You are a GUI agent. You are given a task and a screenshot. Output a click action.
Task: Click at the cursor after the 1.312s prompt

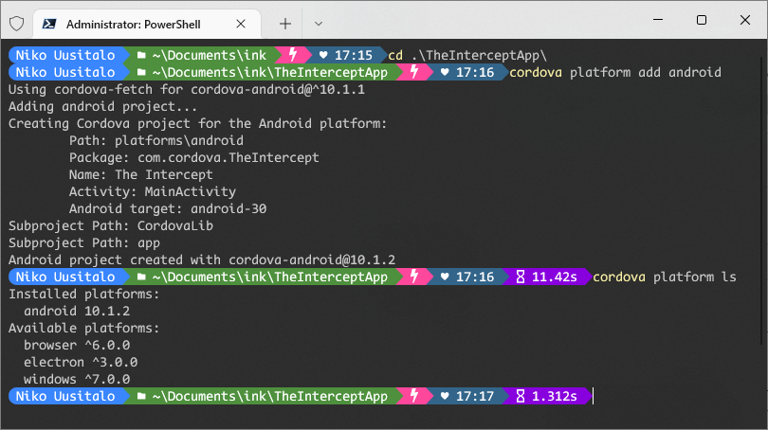(594, 396)
